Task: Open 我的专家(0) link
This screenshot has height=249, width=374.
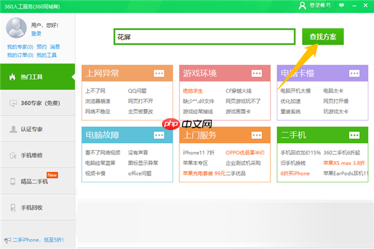Action: [x=21, y=47]
